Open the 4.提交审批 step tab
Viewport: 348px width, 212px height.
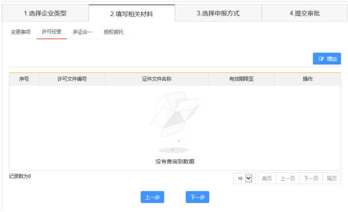tap(304, 13)
